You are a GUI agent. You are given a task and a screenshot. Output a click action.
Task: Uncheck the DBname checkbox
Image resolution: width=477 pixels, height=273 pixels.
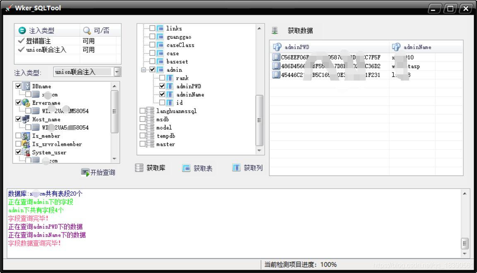click(18, 86)
